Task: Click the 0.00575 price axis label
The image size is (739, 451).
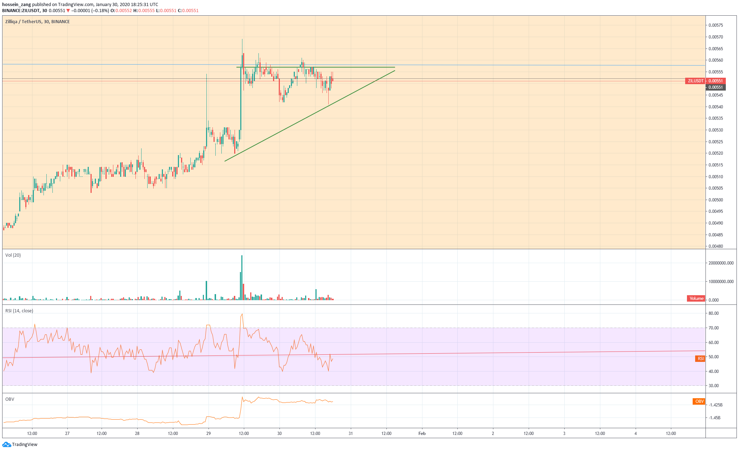Action: [x=715, y=25]
